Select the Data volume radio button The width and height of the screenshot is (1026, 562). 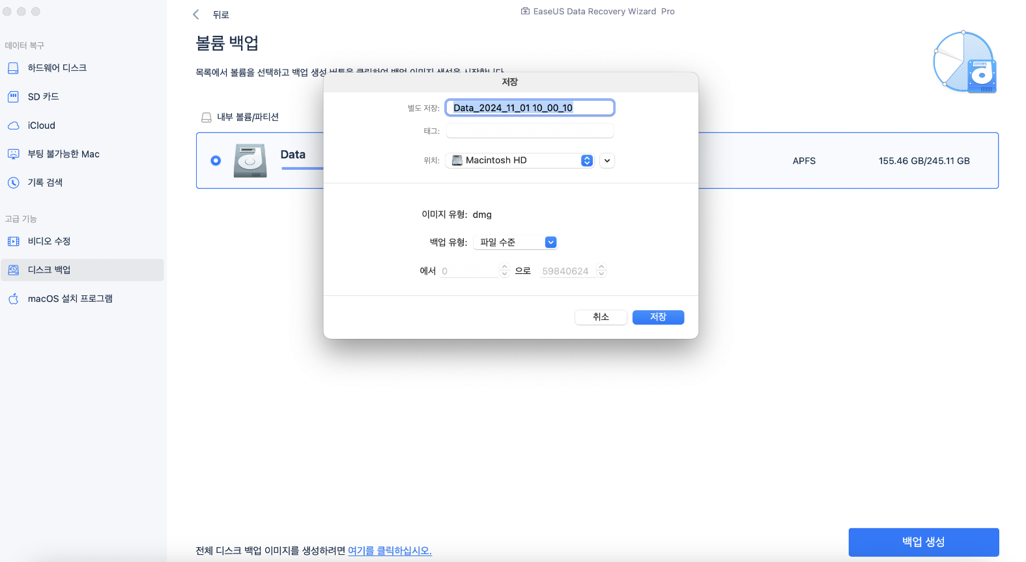pos(216,161)
